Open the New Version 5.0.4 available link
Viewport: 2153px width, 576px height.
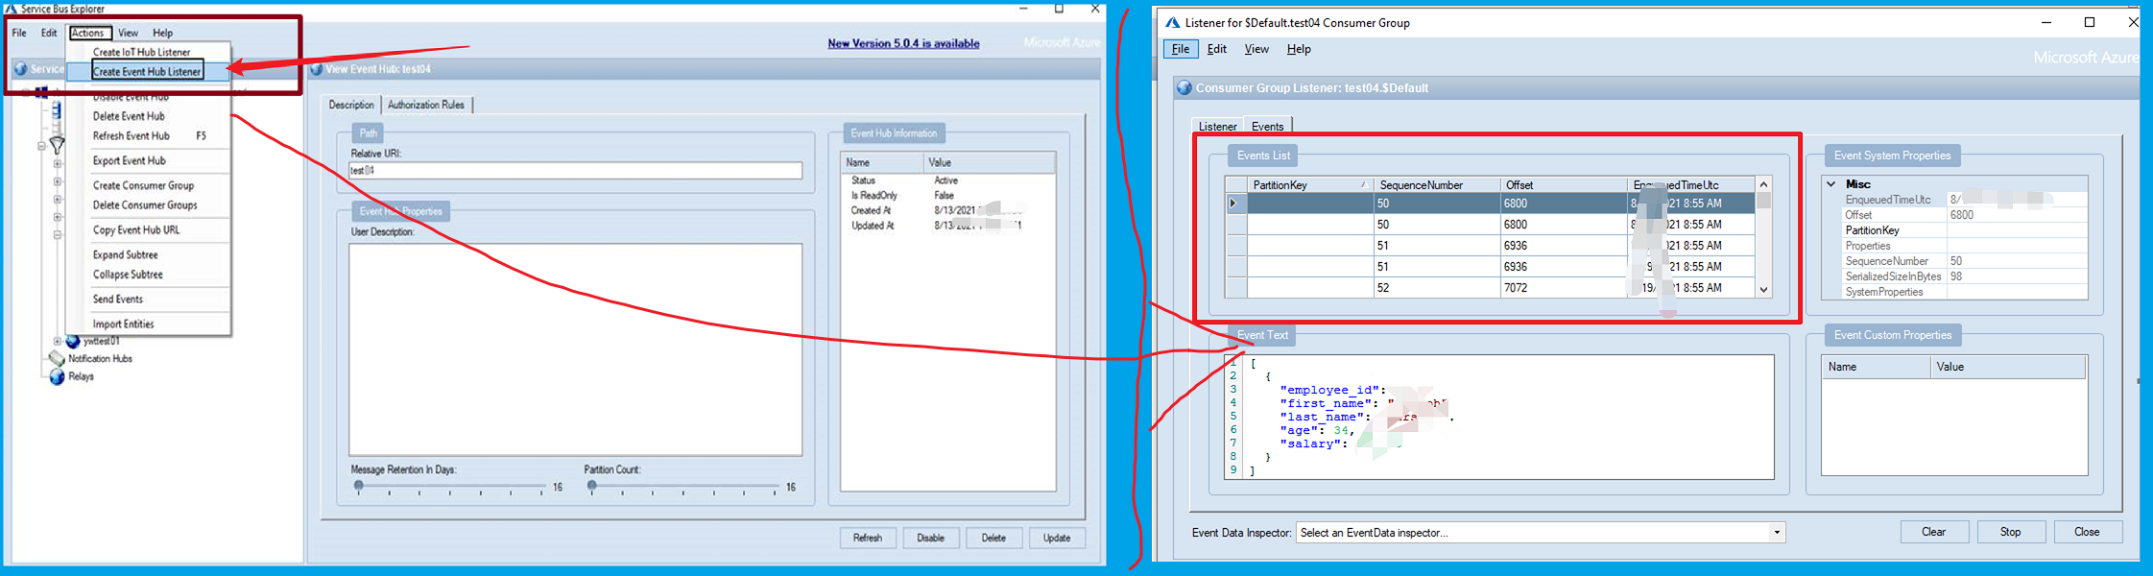pyautogui.click(x=903, y=43)
